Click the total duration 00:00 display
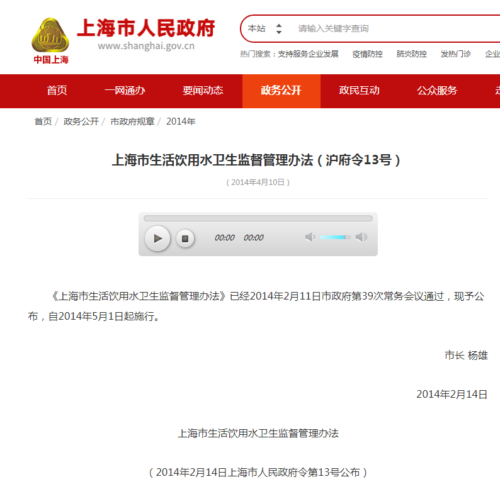Screen dimensions: 500x494 254,238
